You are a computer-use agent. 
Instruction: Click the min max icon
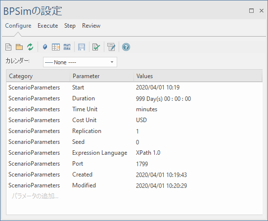[67, 47]
